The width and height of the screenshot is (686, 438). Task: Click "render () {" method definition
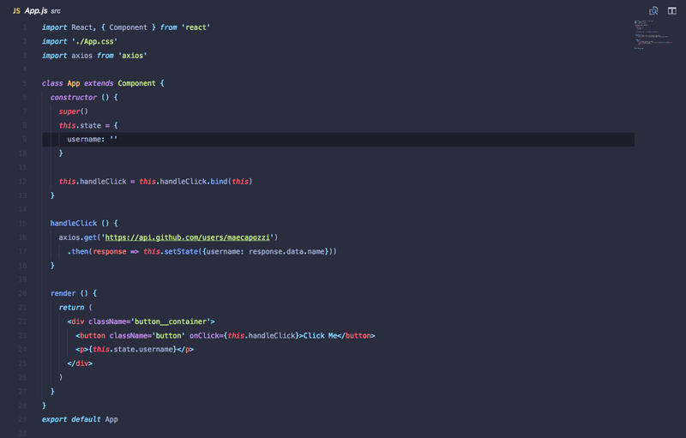(x=74, y=293)
